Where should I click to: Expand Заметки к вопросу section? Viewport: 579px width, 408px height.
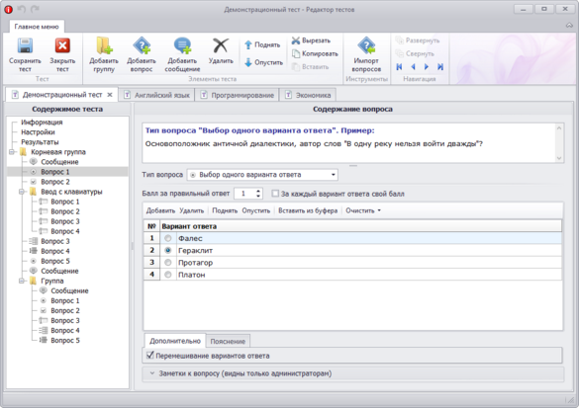152,373
